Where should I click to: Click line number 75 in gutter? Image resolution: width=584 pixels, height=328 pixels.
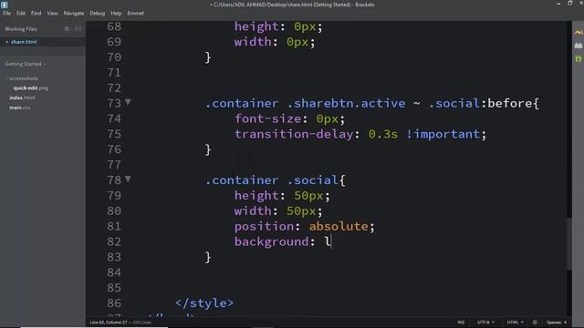click(114, 134)
